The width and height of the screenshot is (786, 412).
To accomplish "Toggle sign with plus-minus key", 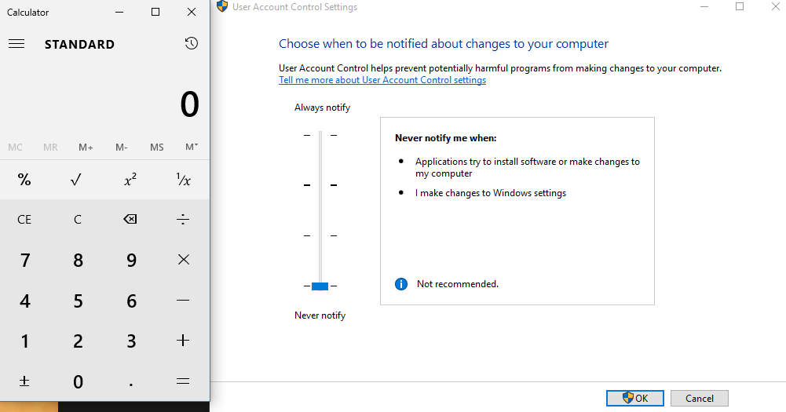I will click(x=24, y=381).
